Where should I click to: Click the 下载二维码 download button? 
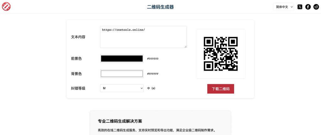(x=220, y=89)
